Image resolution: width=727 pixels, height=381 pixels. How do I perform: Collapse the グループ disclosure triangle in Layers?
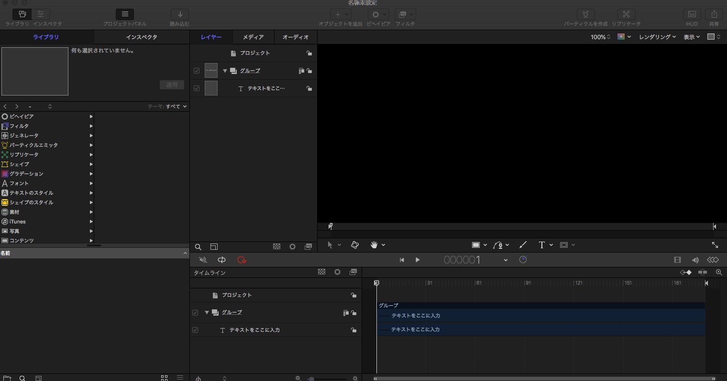click(x=224, y=70)
